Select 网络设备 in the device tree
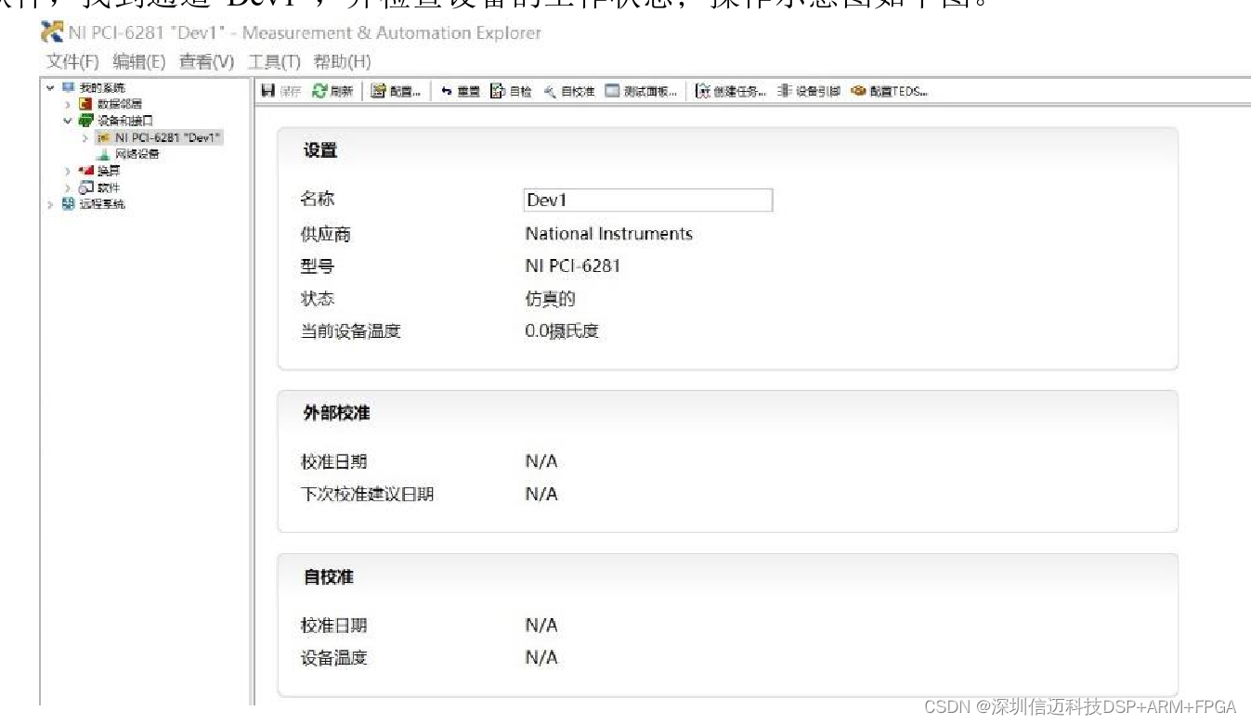 137,154
